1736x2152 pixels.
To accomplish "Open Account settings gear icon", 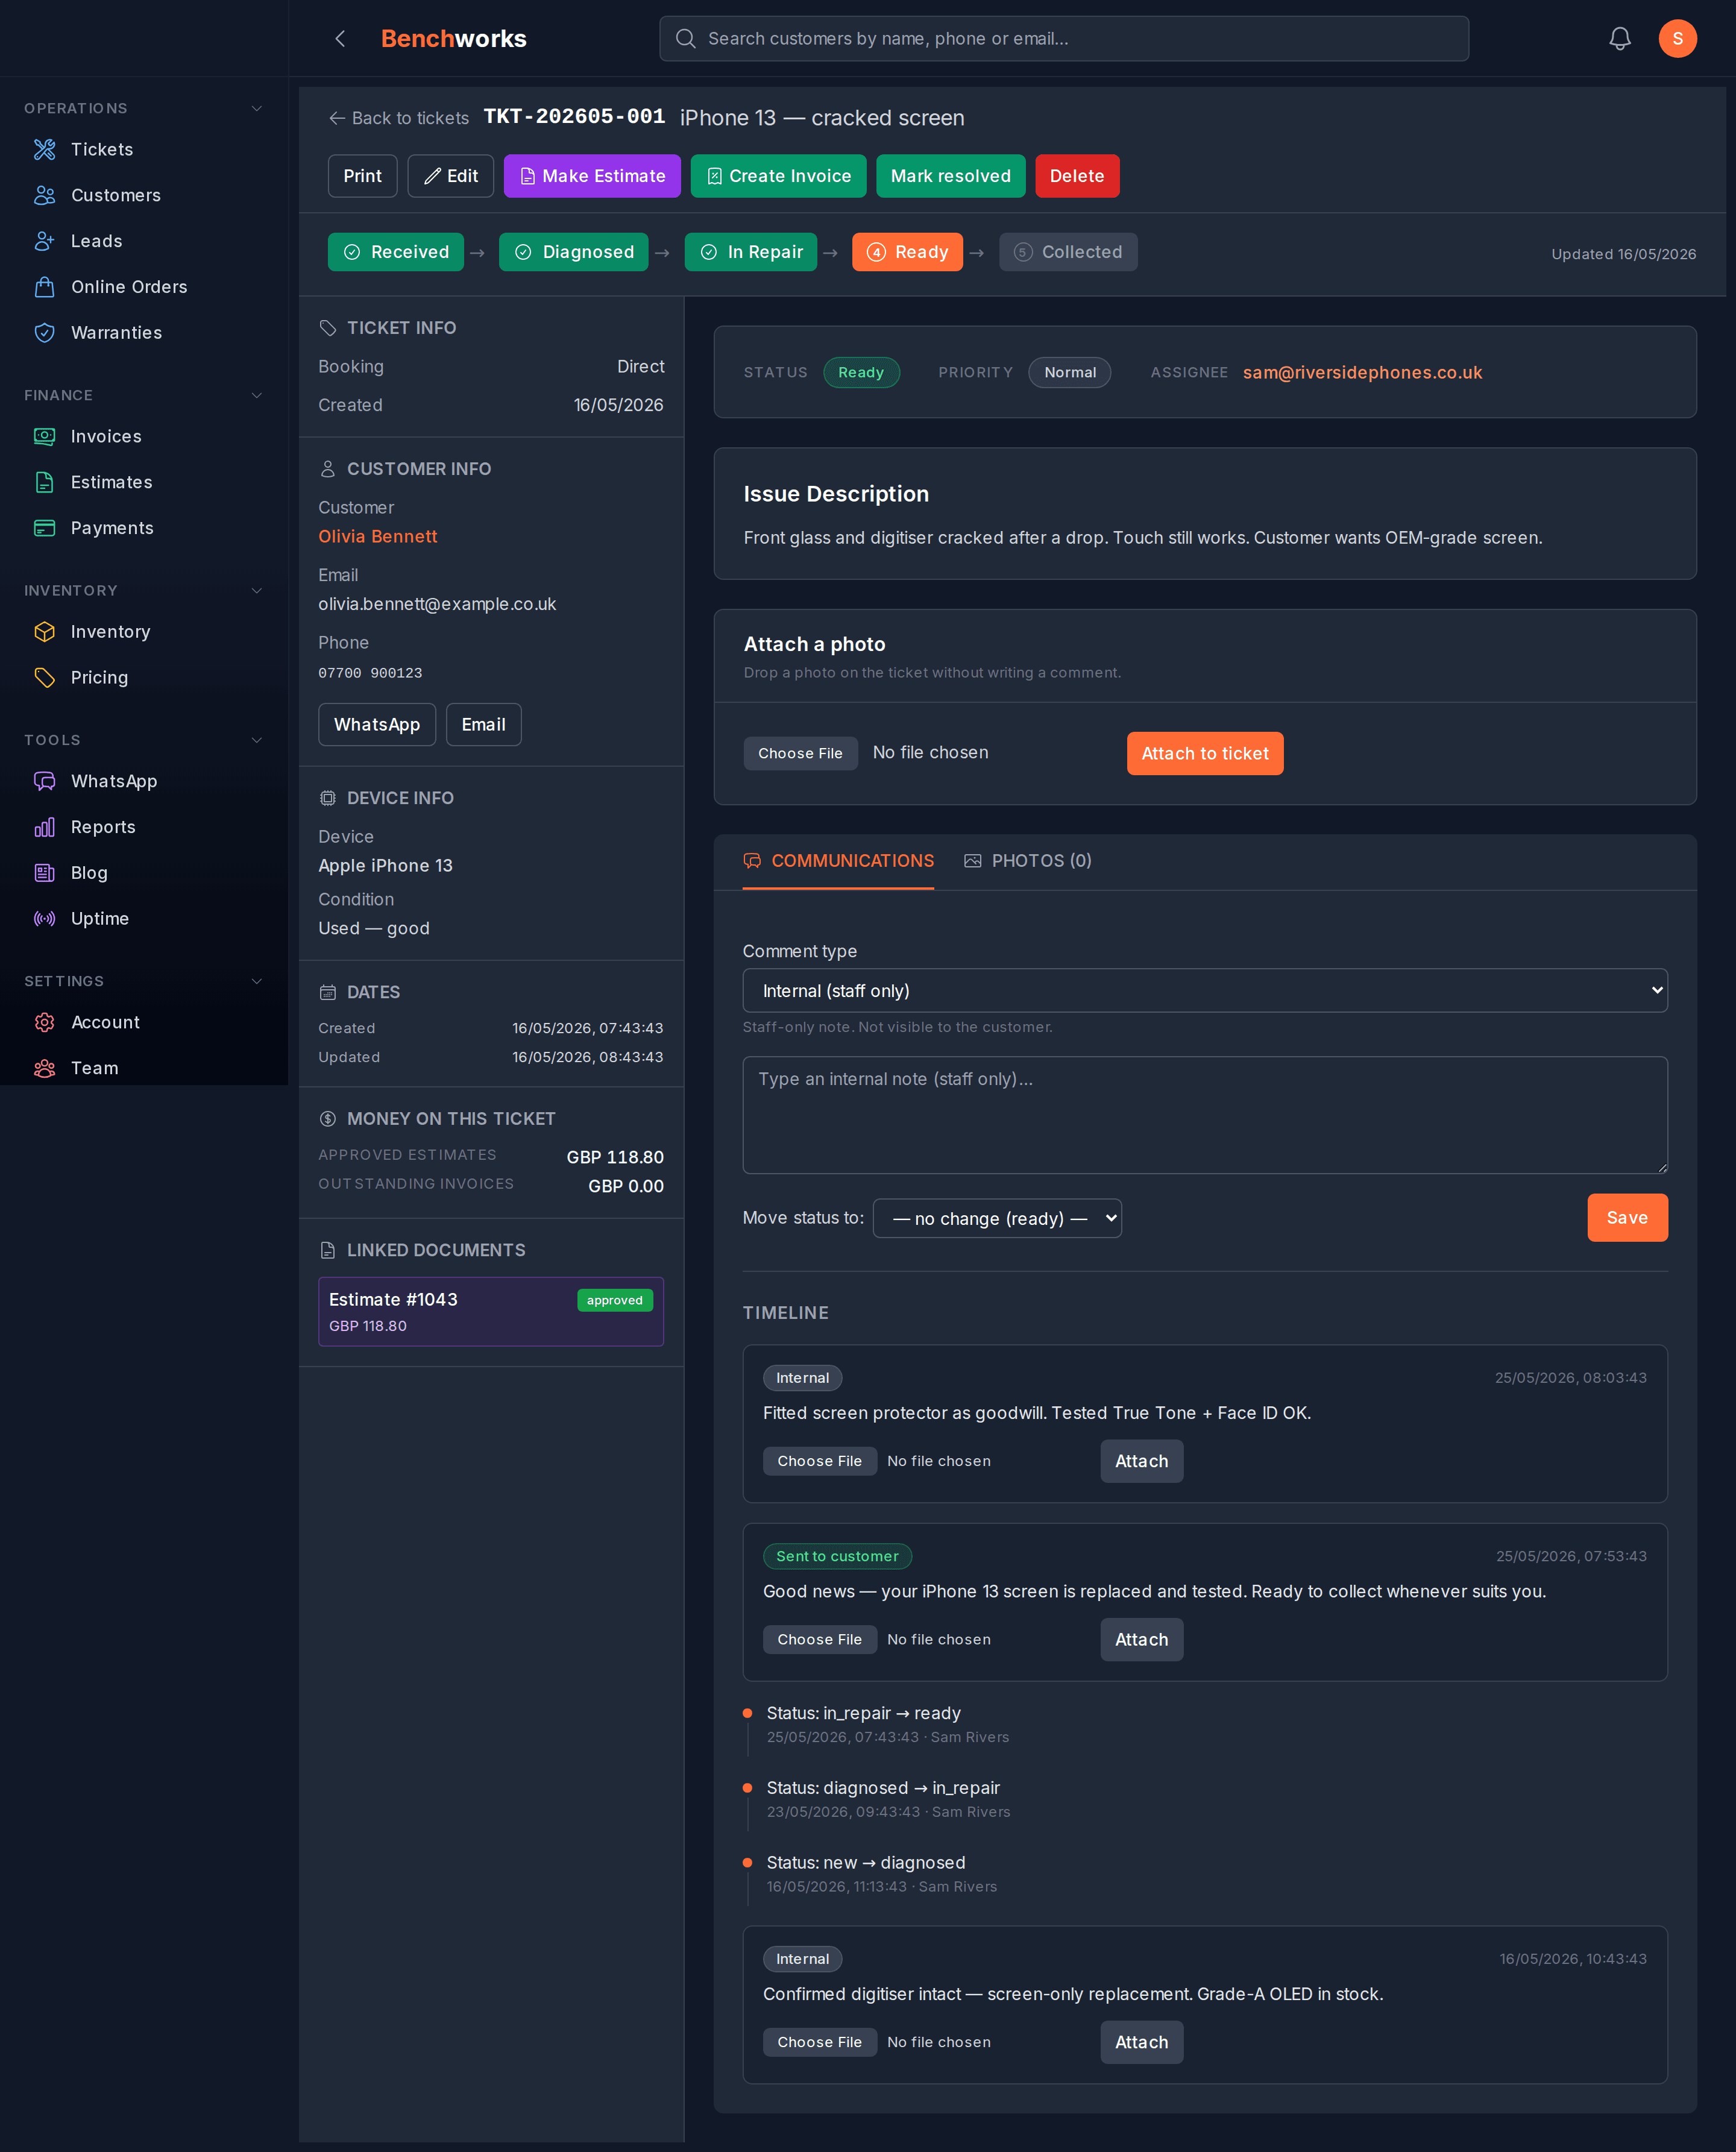I will (x=45, y=1023).
